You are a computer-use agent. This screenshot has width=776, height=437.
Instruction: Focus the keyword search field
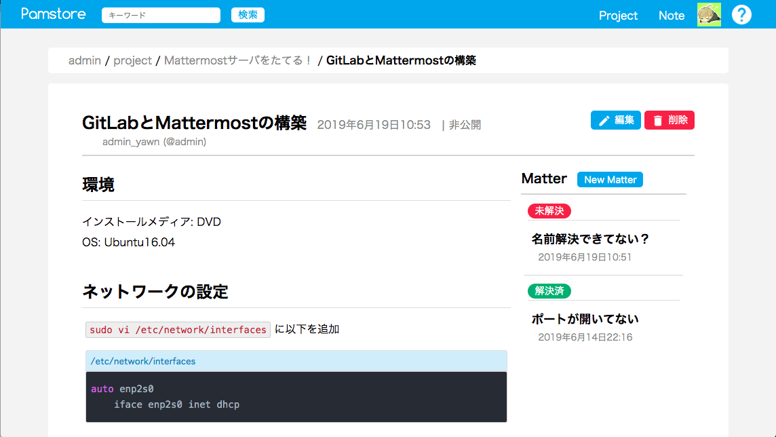pos(161,16)
